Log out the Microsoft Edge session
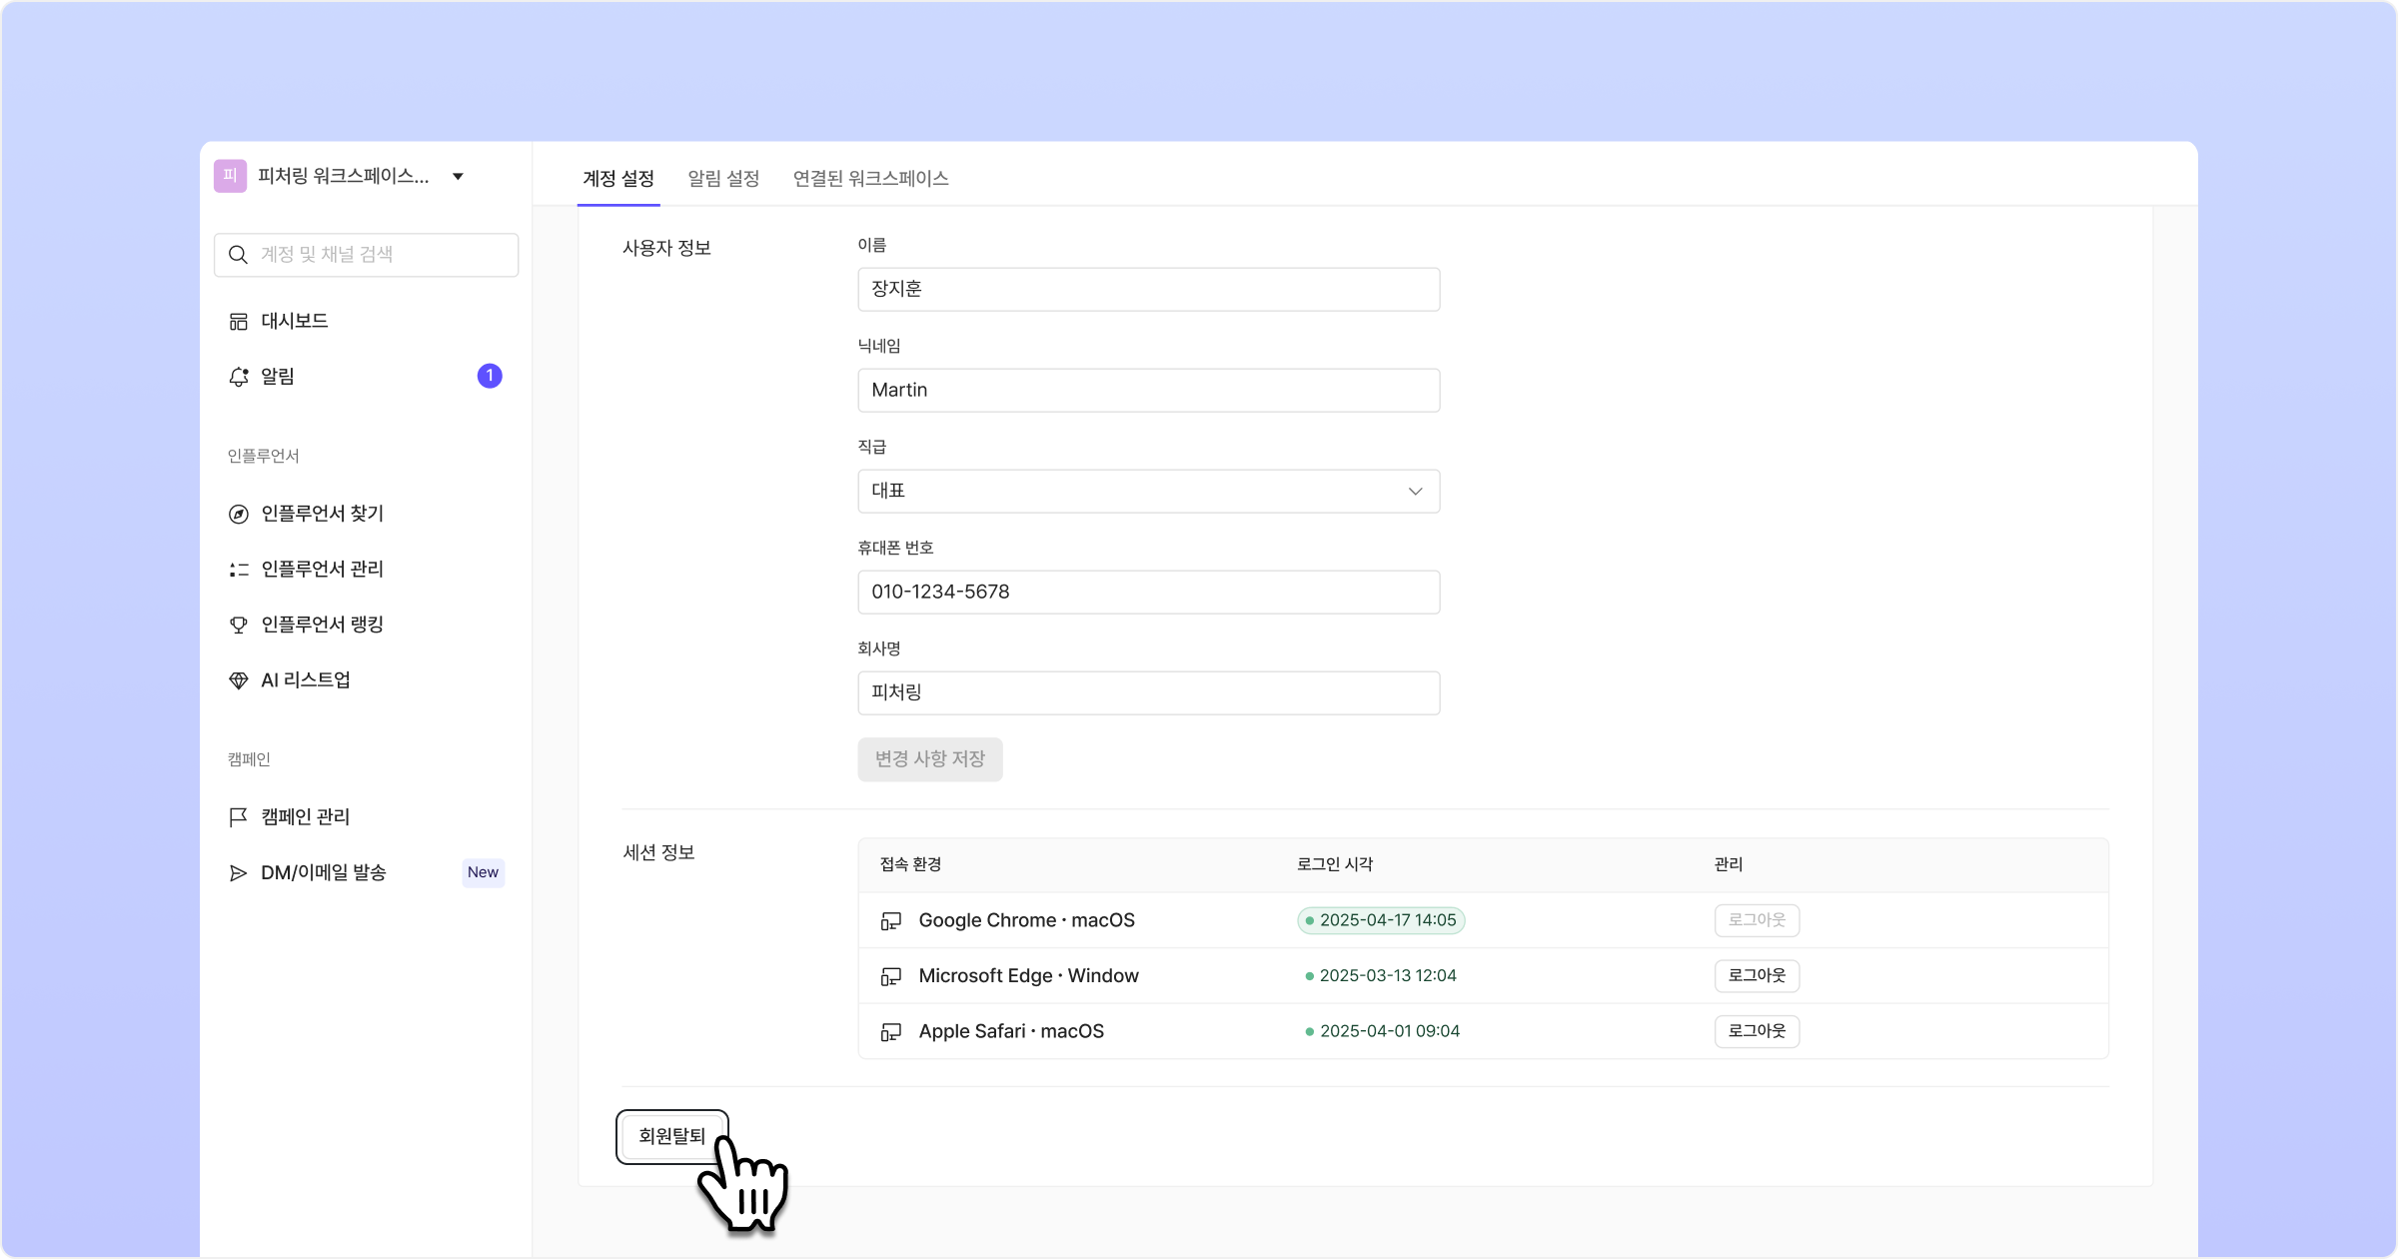The width and height of the screenshot is (2398, 1259). coord(1757,975)
